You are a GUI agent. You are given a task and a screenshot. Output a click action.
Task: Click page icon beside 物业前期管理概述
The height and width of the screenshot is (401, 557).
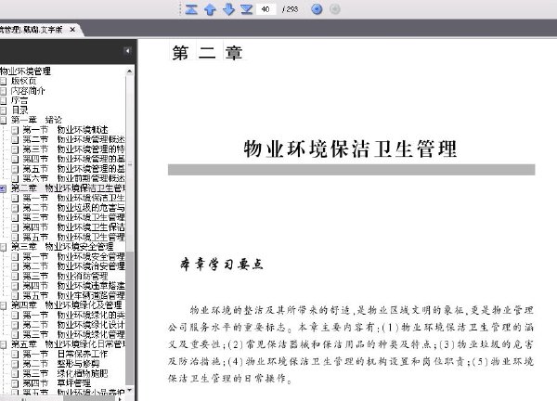click(15, 178)
